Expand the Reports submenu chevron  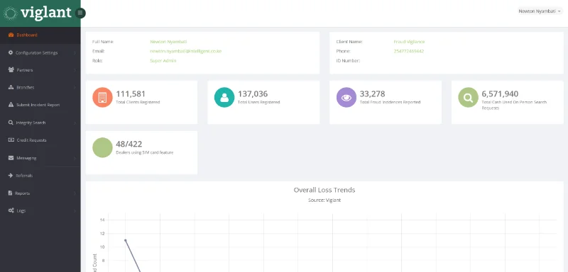point(75,193)
